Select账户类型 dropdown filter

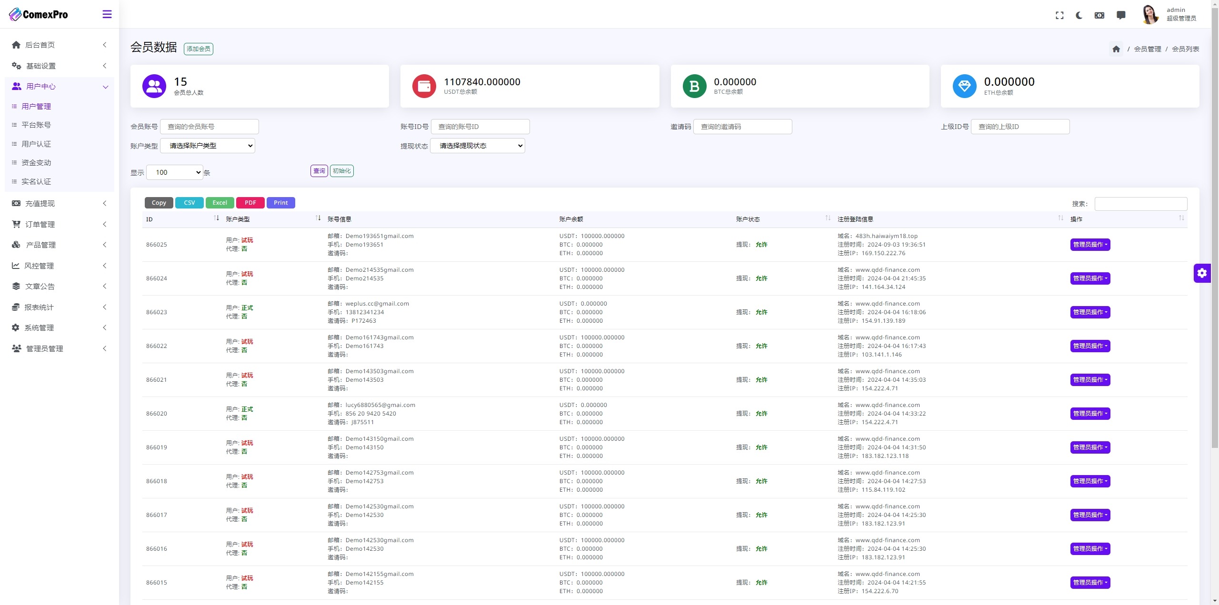coord(209,145)
